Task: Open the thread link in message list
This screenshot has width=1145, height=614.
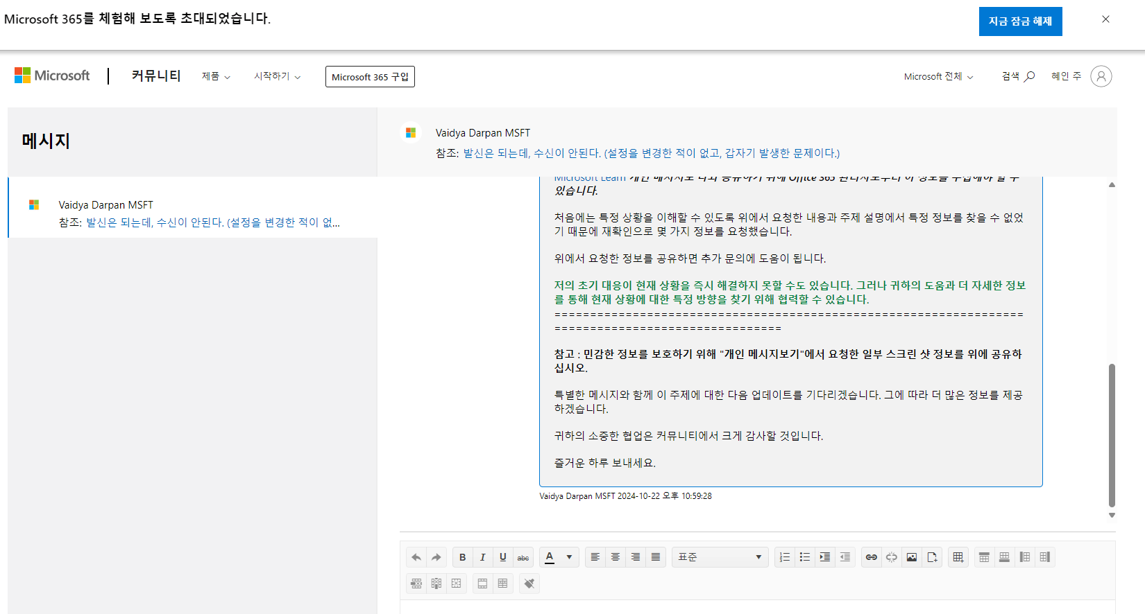Action: point(213,222)
